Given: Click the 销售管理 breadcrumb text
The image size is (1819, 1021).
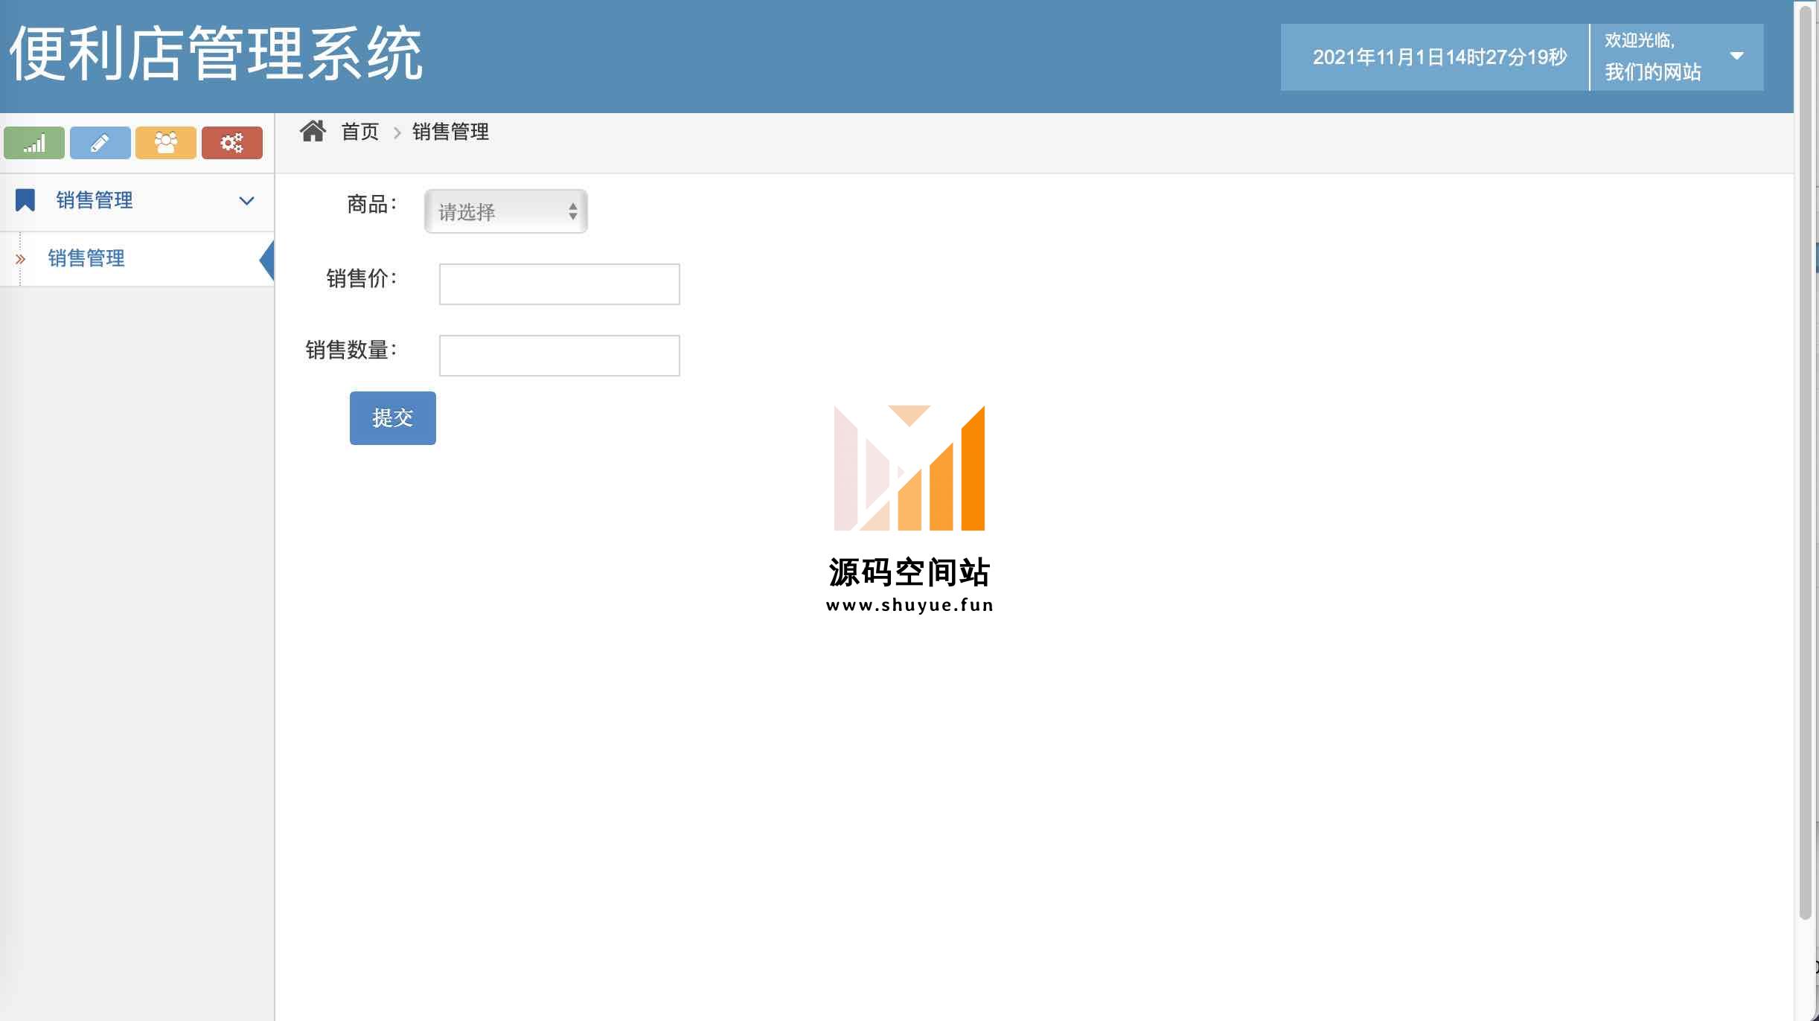Looking at the screenshot, I should pyautogui.click(x=450, y=132).
